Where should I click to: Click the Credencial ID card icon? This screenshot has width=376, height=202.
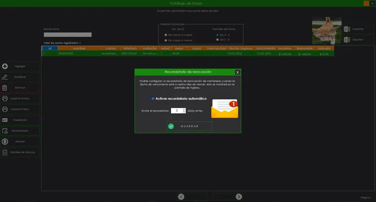click(x=5, y=120)
